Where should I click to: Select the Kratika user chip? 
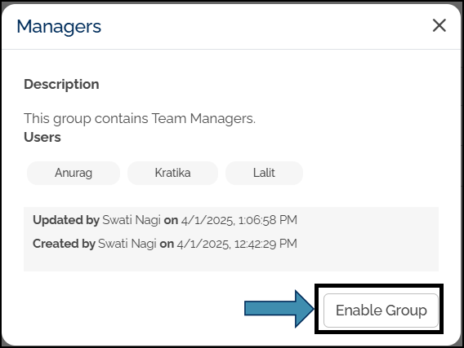[x=173, y=173]
